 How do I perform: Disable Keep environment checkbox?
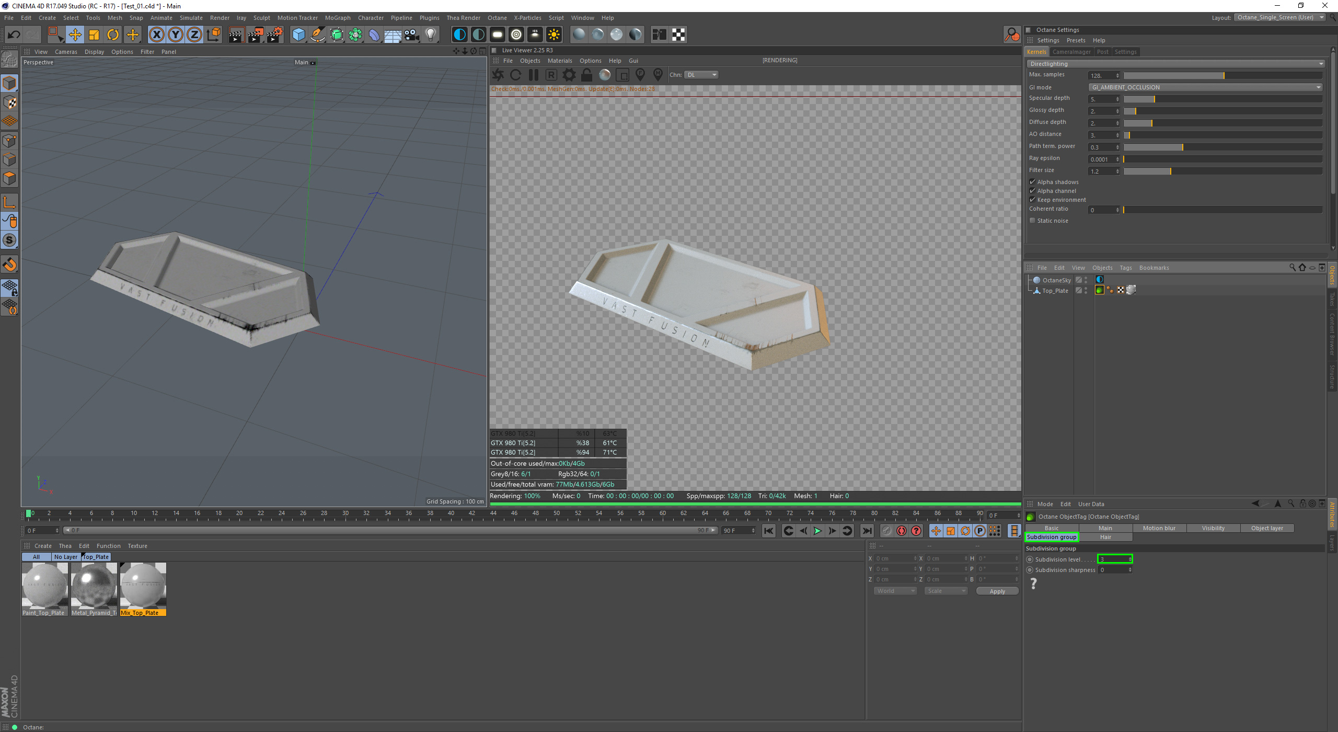point(1032,200)
